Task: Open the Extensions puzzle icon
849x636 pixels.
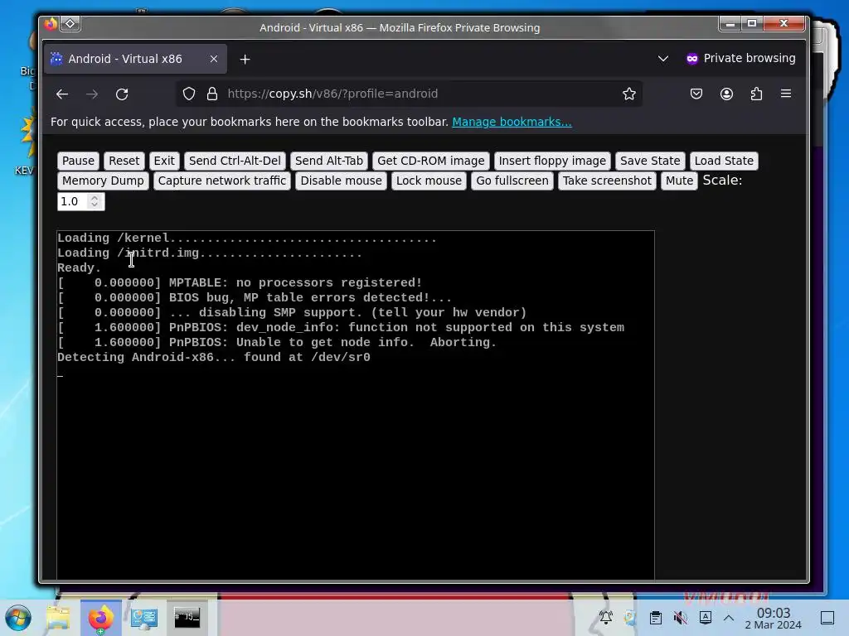Action: 756,94
